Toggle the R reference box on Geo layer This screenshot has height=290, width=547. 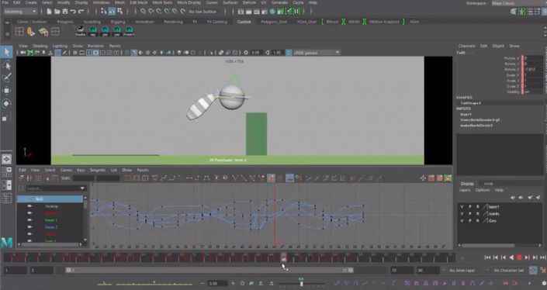478,221
